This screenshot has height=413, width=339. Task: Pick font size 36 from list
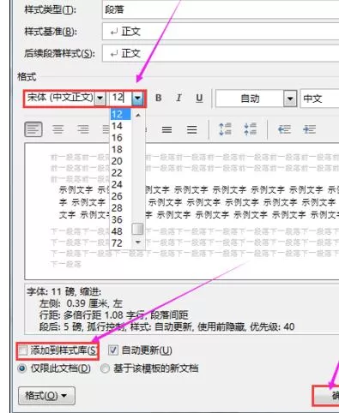tap(120, 219)
